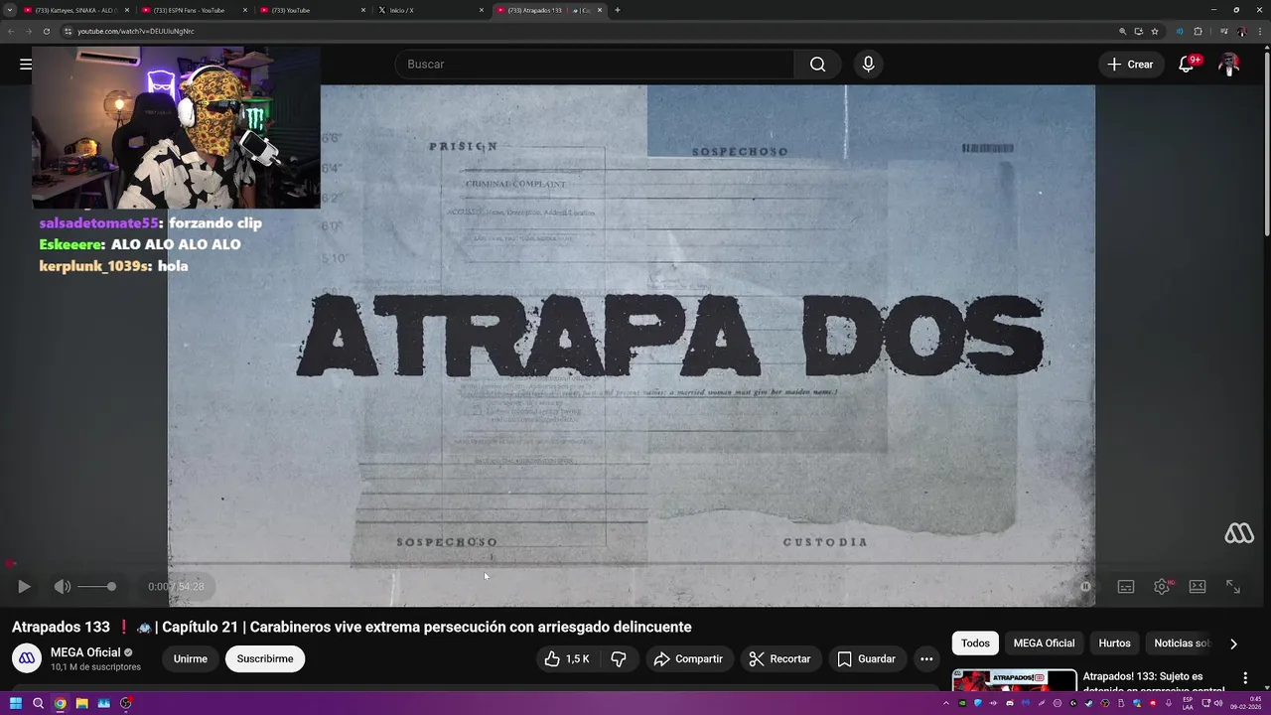
Task: Open the Crear upload menu
Action: [x=1130, y=64]
